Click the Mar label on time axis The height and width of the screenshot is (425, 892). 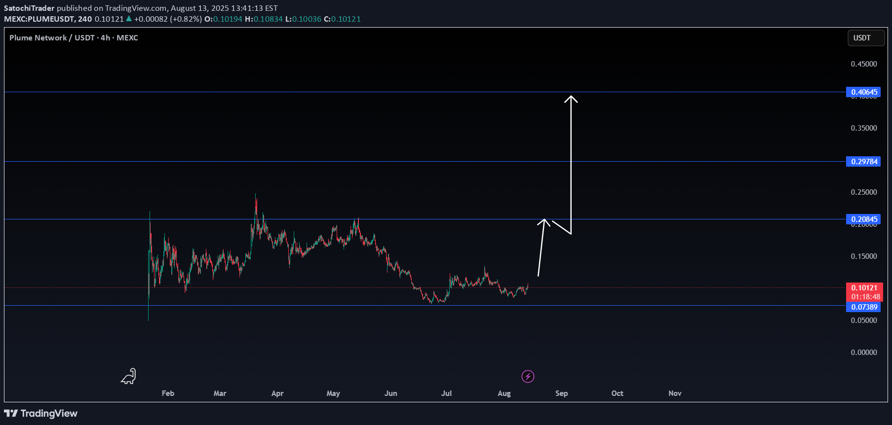point(220,393)
